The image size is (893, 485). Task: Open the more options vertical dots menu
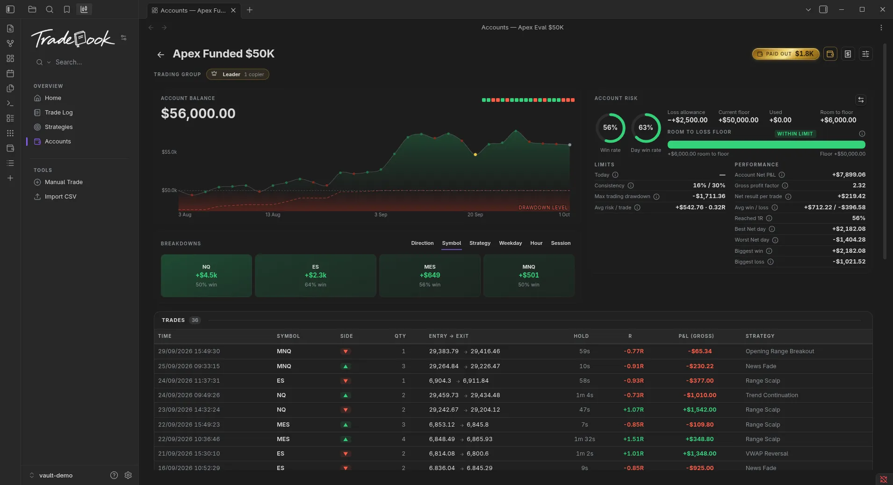(x=881, y=28)
